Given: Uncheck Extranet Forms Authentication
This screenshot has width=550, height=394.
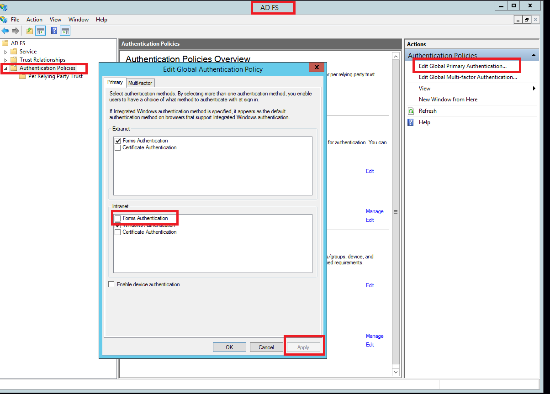Looking at the screenshot, I should (118, 141).
